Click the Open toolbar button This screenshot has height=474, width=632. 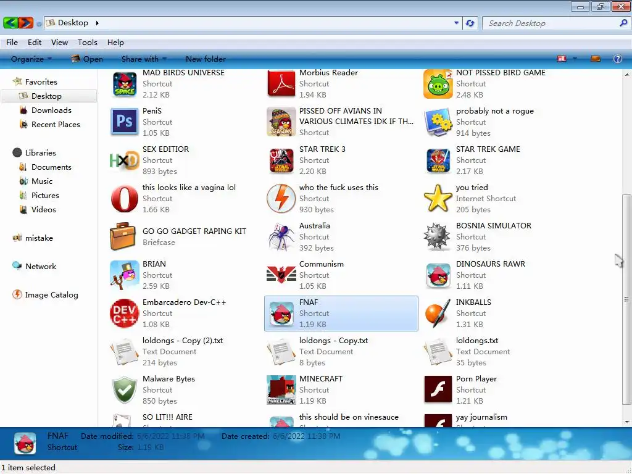click(x=87, y=59)
